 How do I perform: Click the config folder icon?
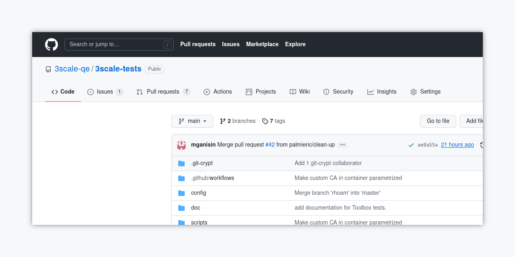[181, 193]
